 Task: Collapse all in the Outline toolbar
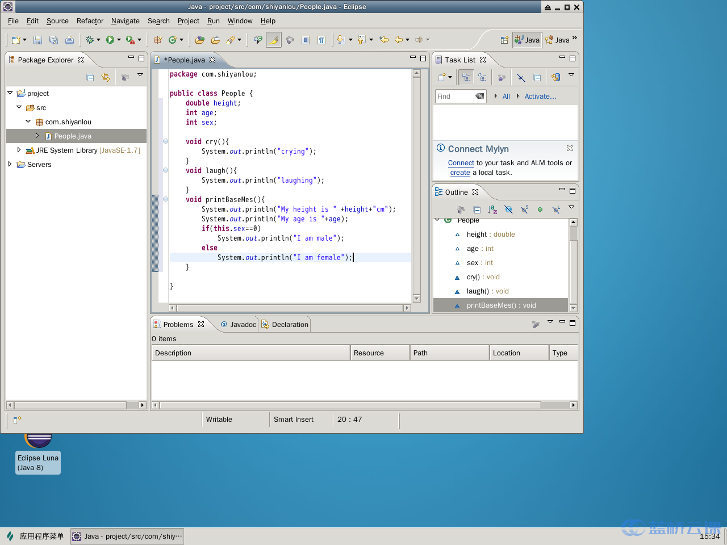477,209
